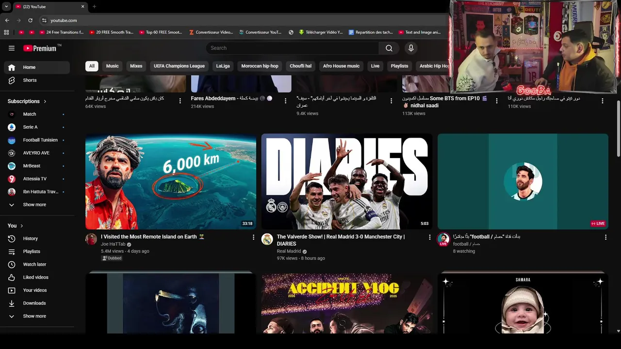Open options for Most Remote Island video
The image size is (621, 349).
(253, 237)
